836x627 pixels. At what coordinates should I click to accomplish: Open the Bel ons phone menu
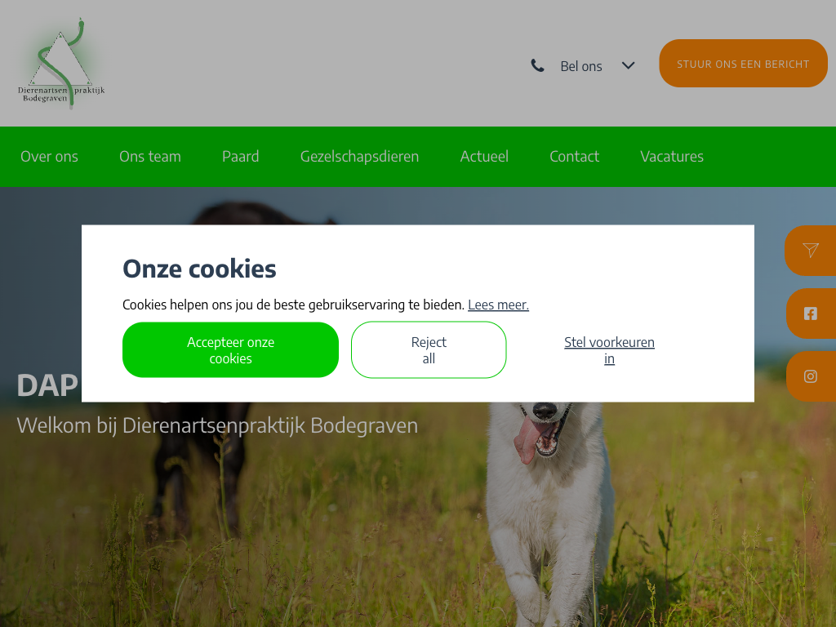pyautogui.click(x=581, y=66)
